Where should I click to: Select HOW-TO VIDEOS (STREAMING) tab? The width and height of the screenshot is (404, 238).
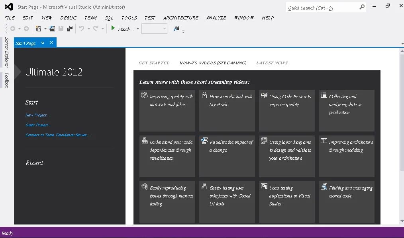click(213, 63)
